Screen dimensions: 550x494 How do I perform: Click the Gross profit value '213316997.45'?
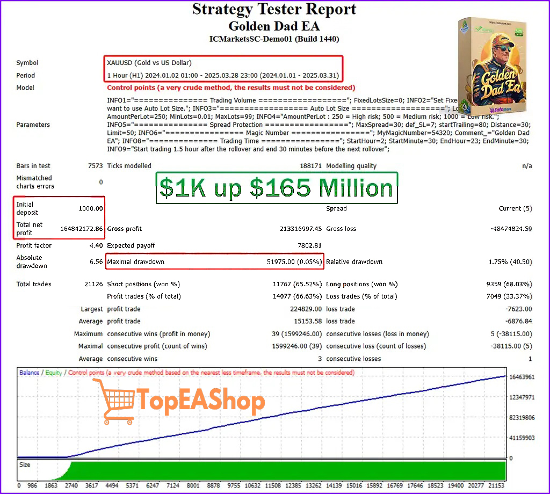(x=301, y=229)
